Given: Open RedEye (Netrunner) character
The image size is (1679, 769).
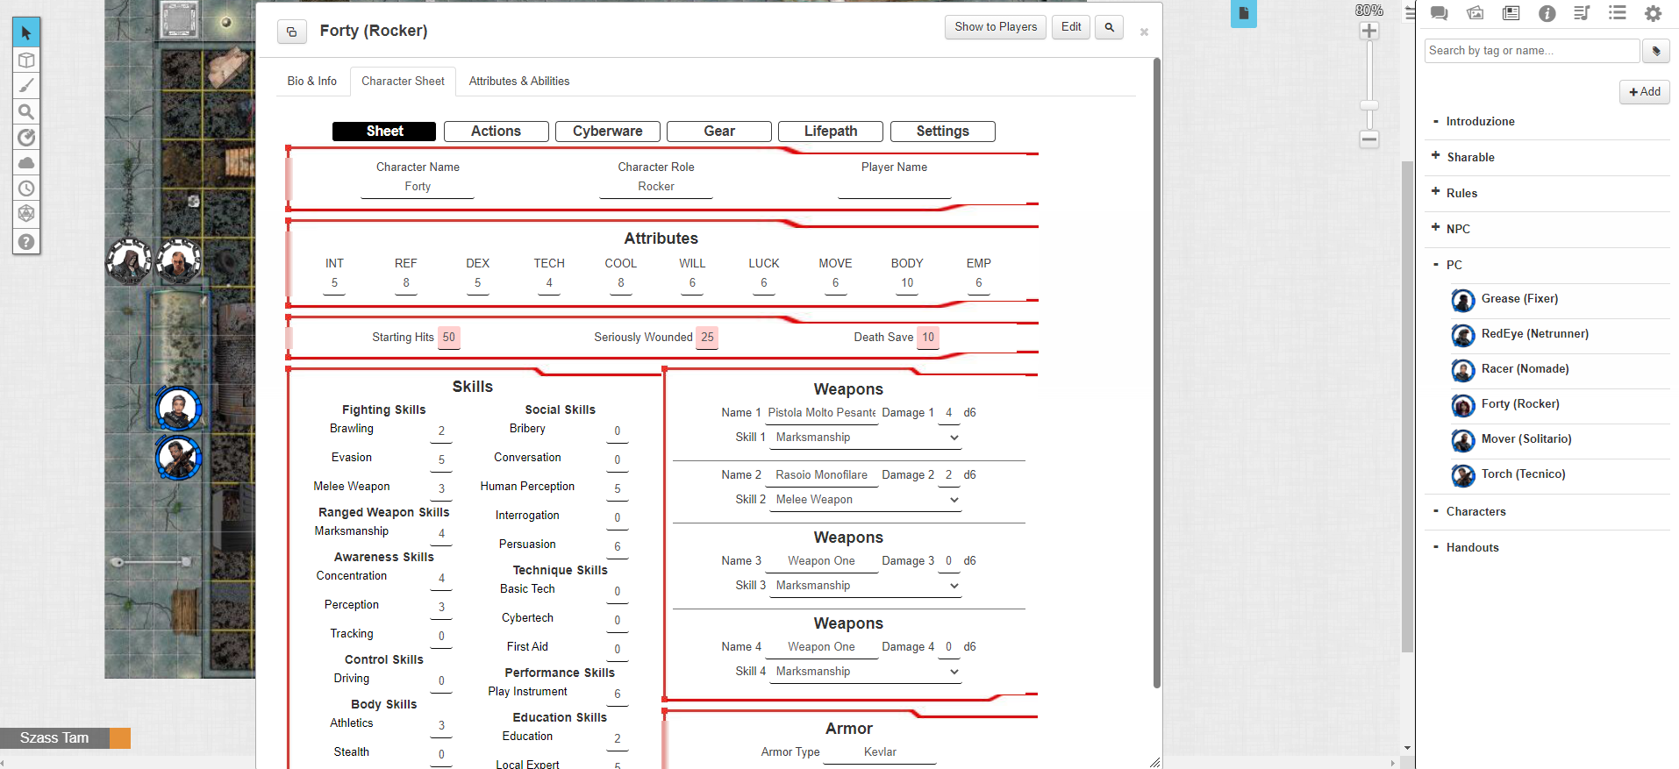Looking at the screenshot, I should click(1535, 334).
